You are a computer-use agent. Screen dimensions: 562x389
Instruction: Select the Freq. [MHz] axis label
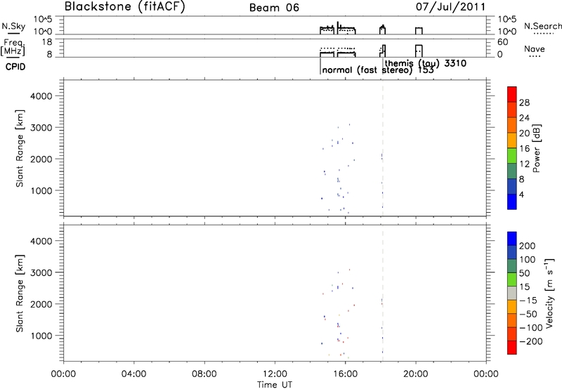coord(13,47)
